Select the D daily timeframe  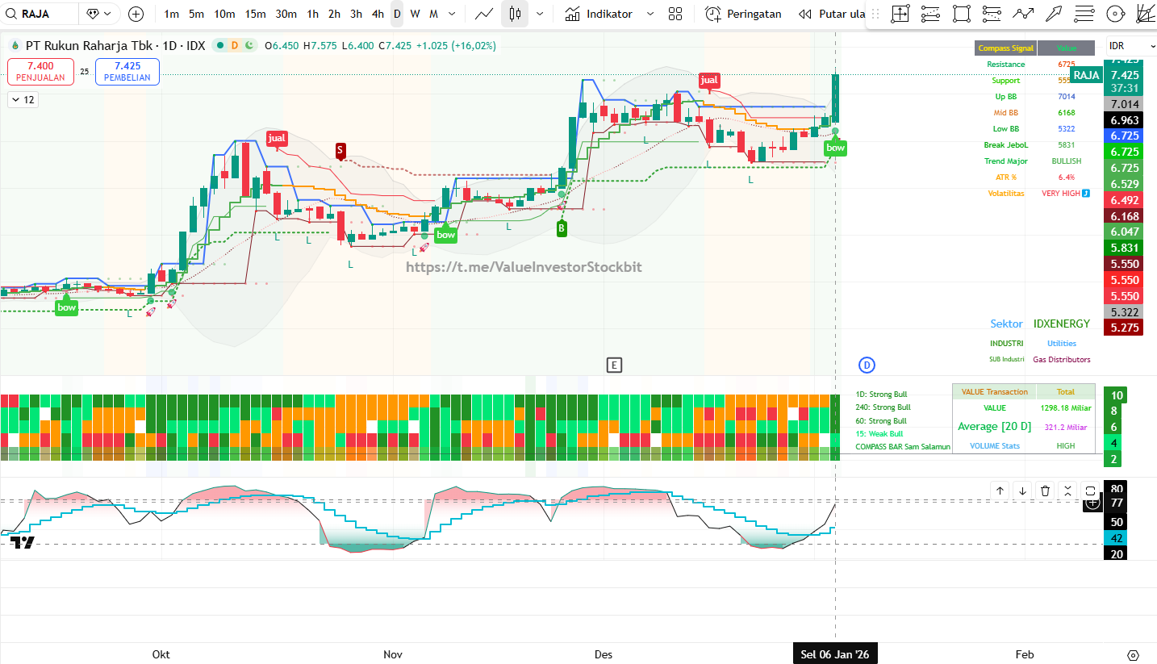pyautogui.click(x=396, y=14)
